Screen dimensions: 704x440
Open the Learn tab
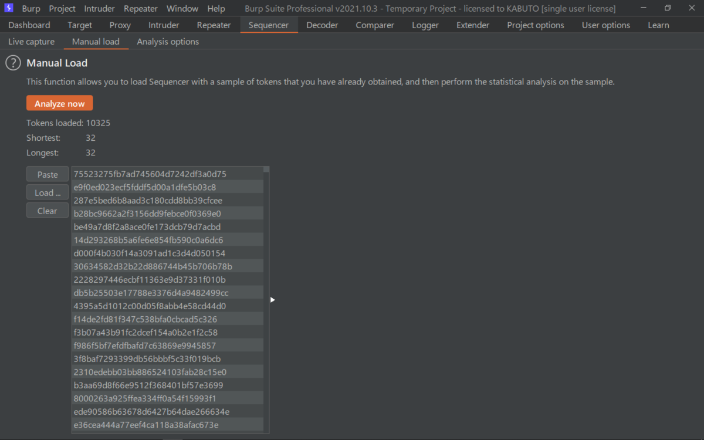pos(658,25)
